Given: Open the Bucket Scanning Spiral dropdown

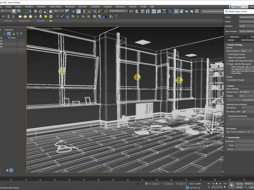Looking at the screenshot, I should 246,51.
